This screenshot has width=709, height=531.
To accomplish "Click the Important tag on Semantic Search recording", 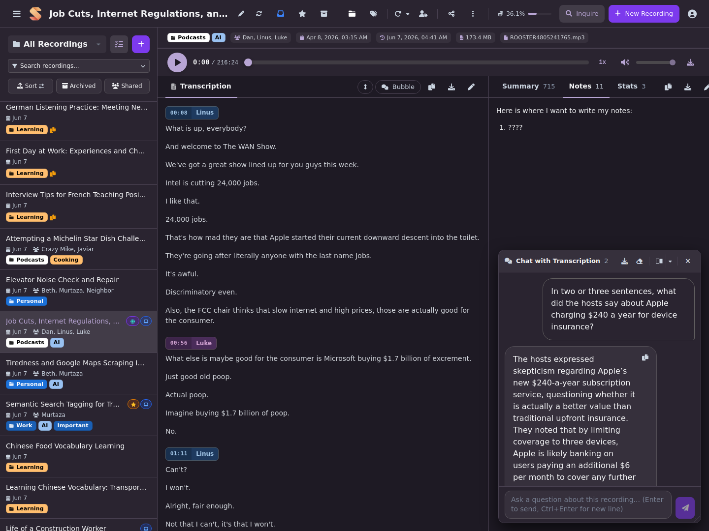I will tap(73, 426).
